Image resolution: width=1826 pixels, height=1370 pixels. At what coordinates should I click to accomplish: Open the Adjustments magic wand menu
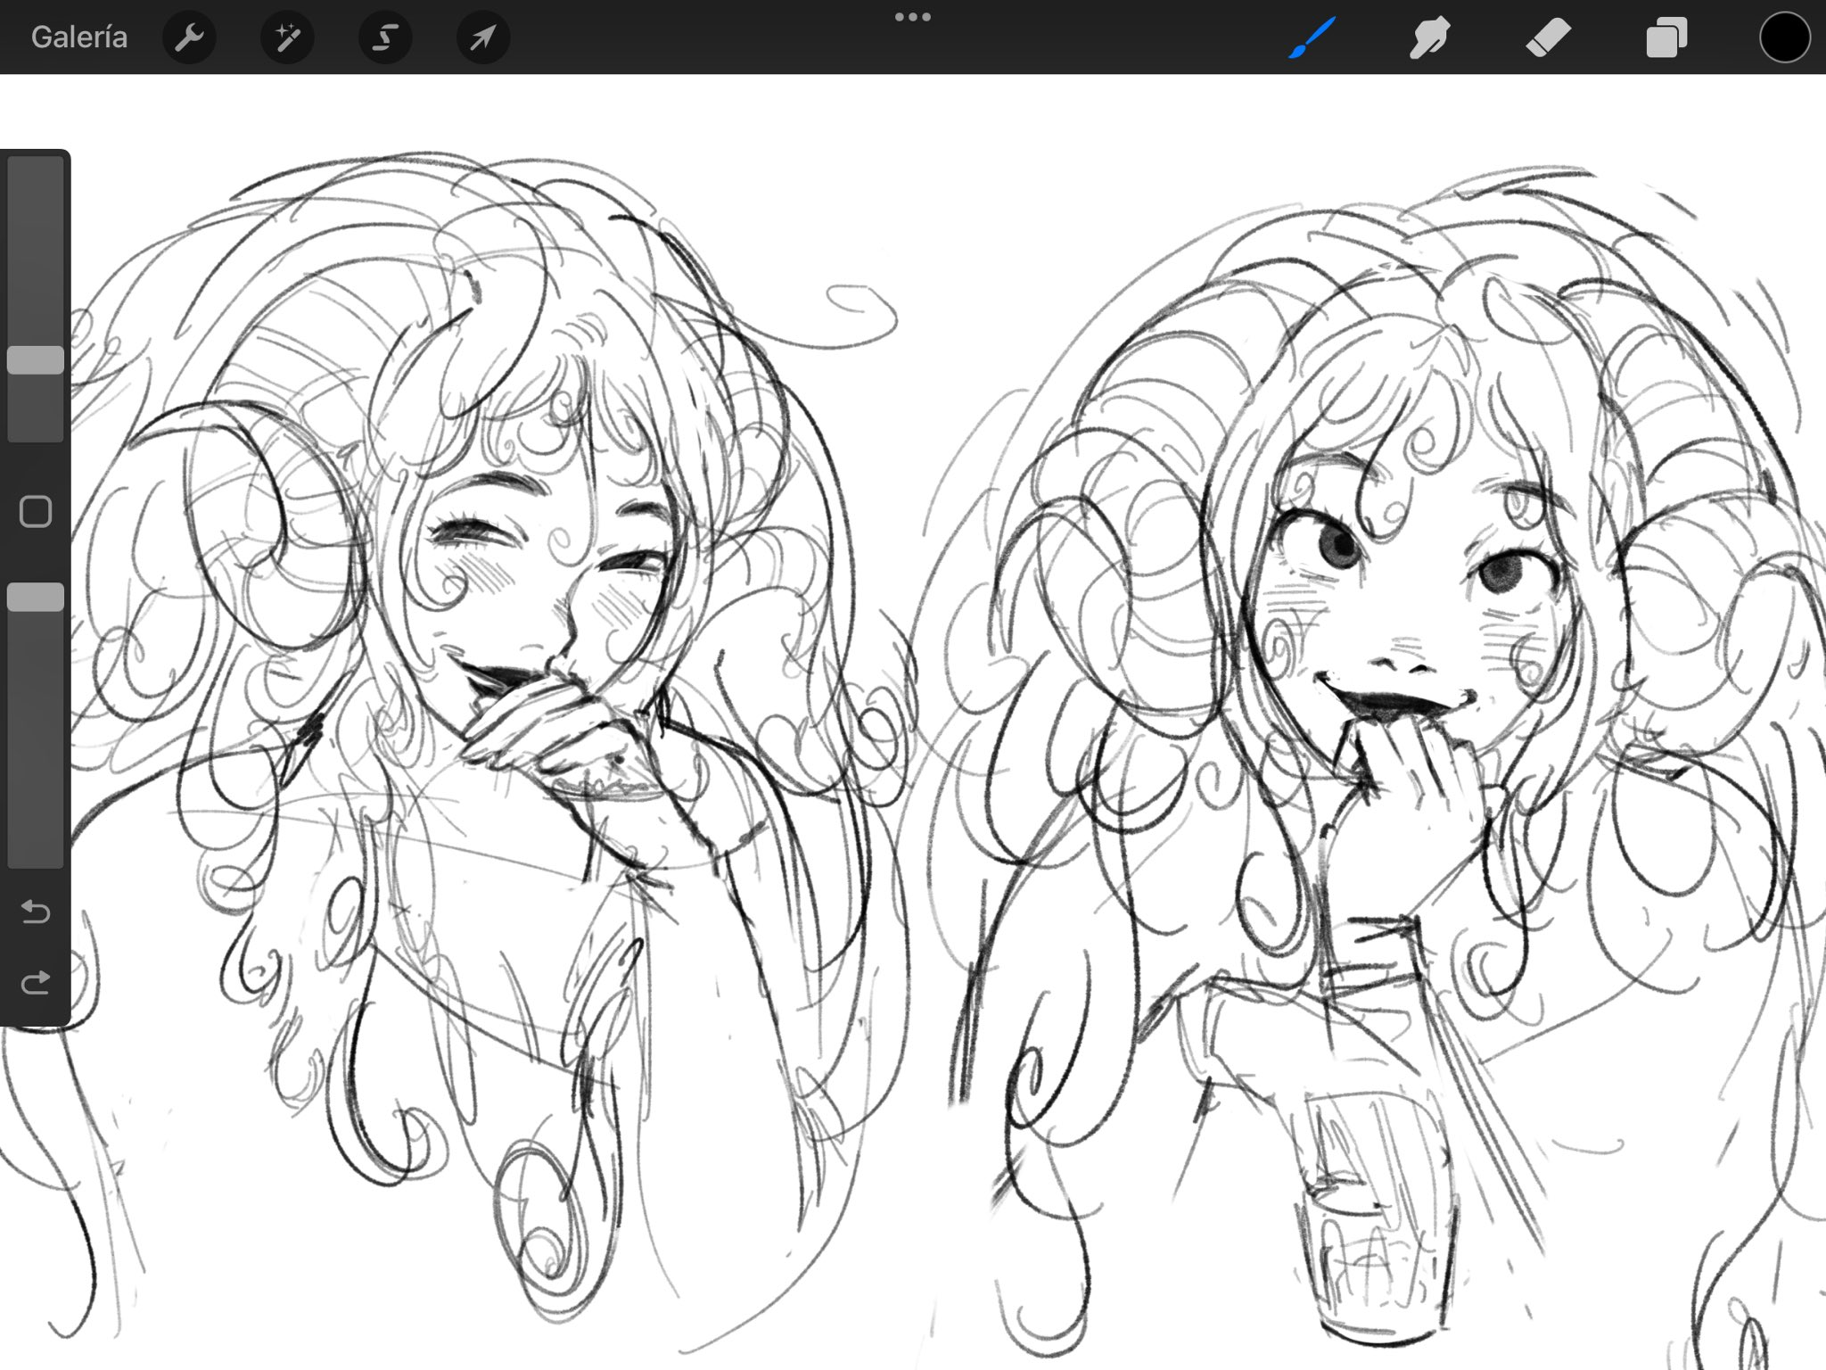coord(287,37)
